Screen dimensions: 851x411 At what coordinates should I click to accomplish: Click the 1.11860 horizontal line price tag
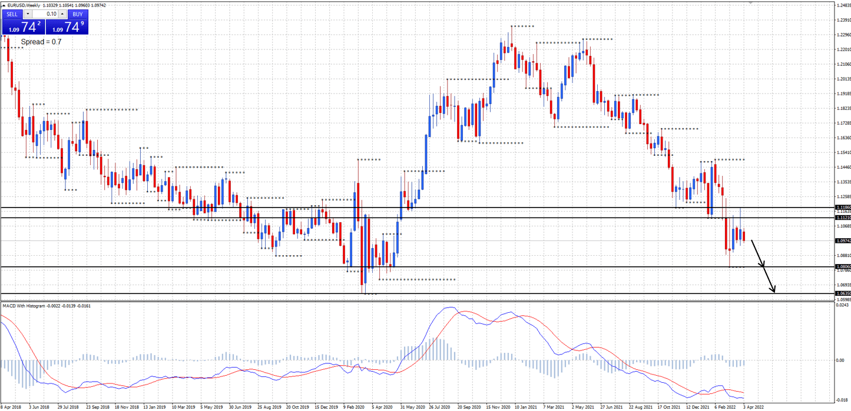click(843, 208)
